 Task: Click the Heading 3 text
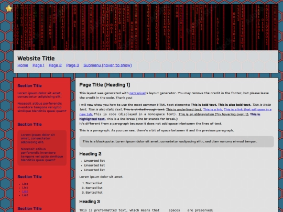tap(90, 202)
